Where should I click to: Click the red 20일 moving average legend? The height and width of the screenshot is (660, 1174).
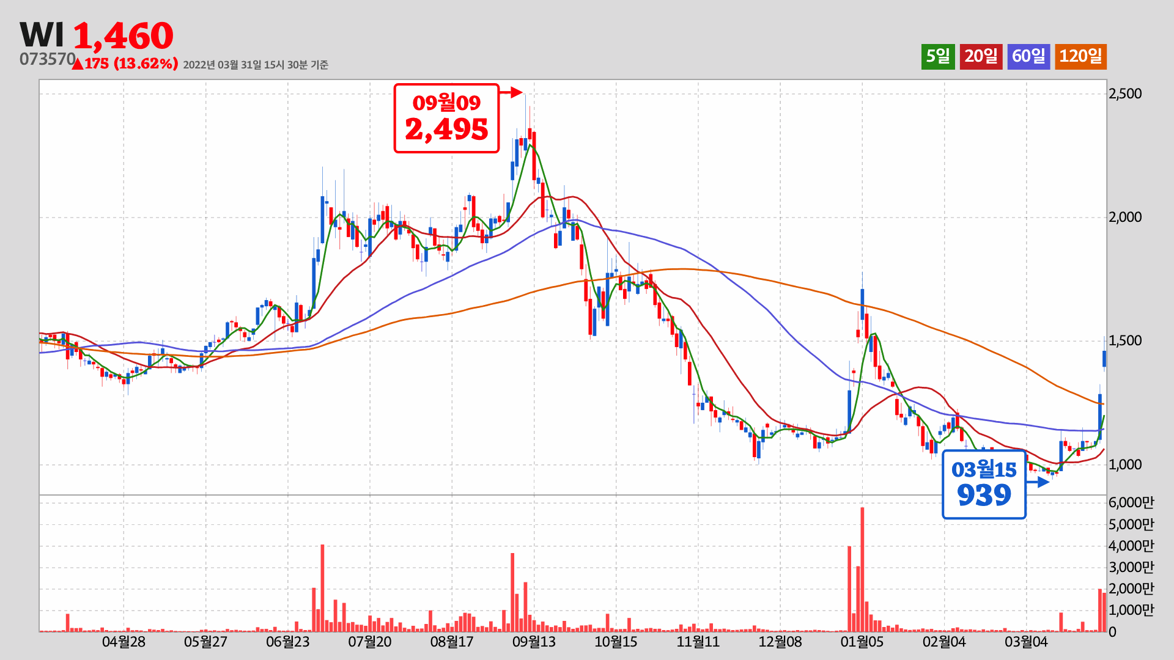coord(981,57)
